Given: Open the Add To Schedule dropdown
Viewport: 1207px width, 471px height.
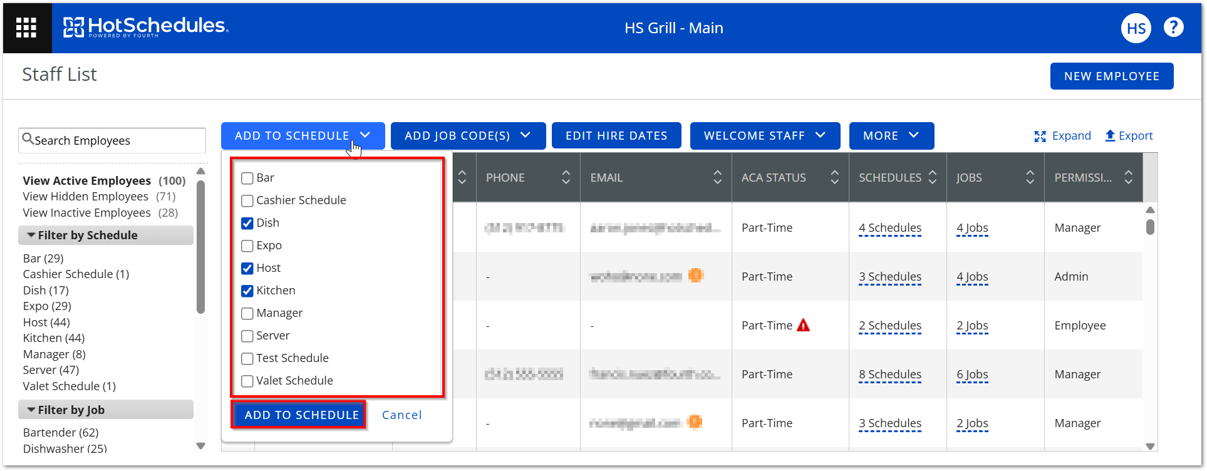Looking at the screenshot, I should pyautogui.click(x=303, y=135).
